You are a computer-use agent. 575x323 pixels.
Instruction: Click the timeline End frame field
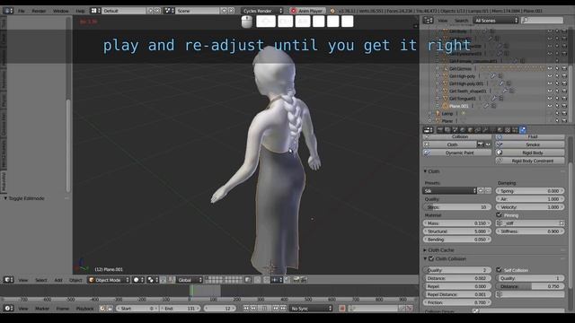(181, 309)
